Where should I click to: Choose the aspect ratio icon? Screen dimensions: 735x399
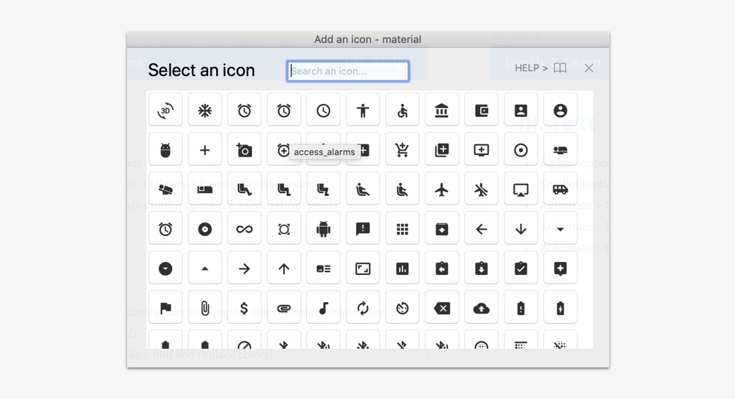click(362, 268)
